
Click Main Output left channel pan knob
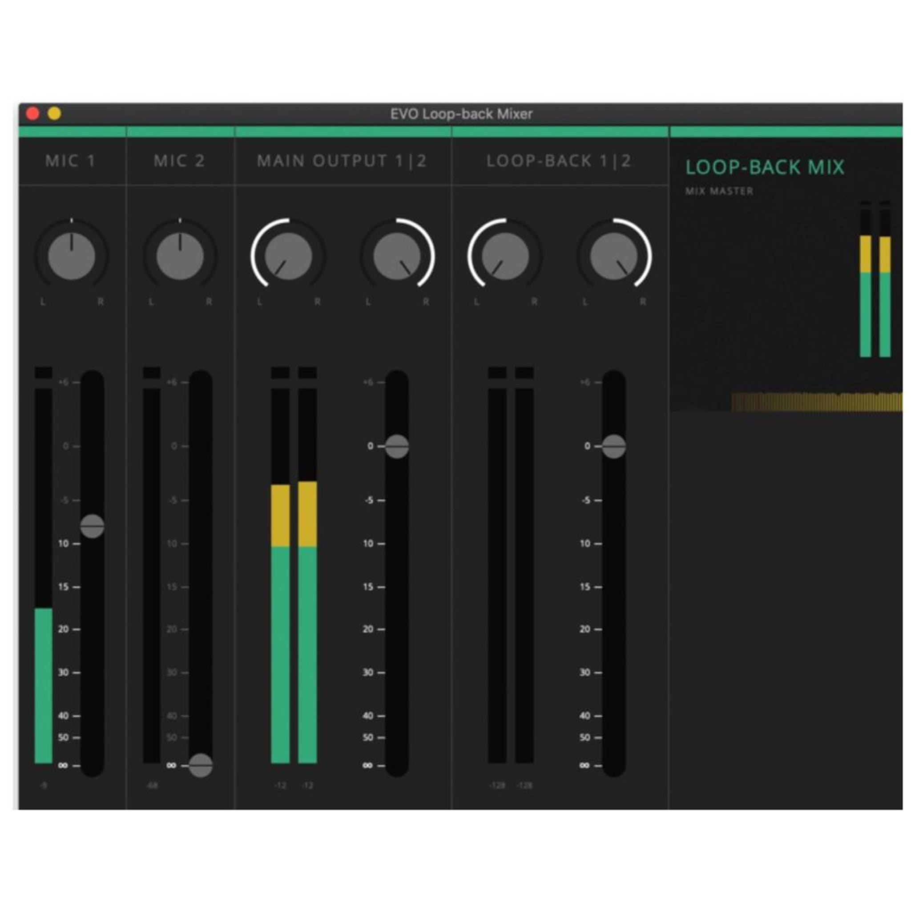(x=288, y=256)
